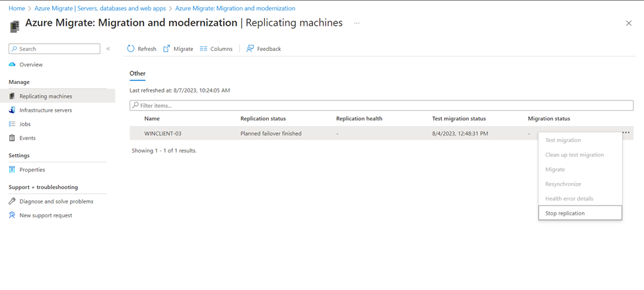
Task: Click the Overview cloud icon
Action: click(x=12, y=65)
